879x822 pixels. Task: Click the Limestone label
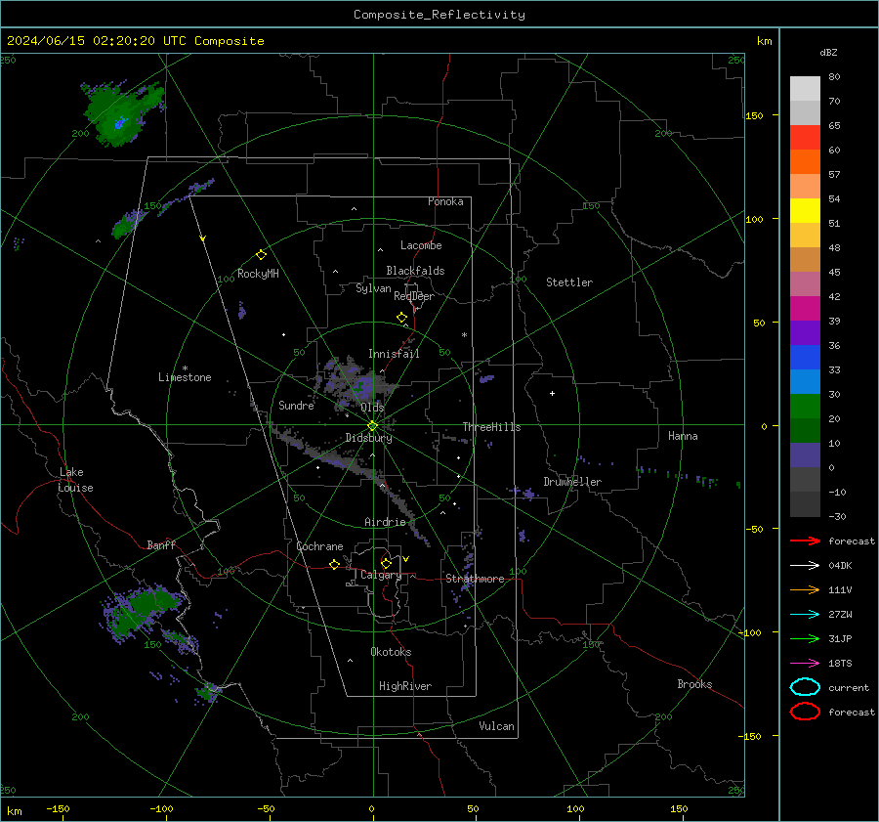tap(185, 377)
